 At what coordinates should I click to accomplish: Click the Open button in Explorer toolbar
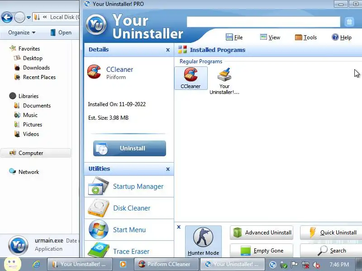pos(61,33)
